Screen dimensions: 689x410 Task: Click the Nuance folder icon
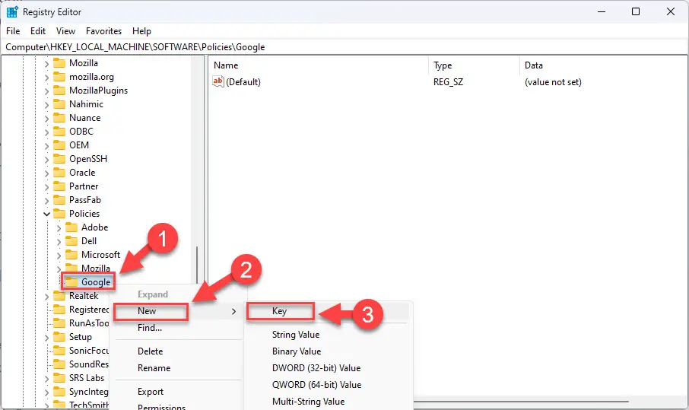pyautogui.click(x=59, y=118)
